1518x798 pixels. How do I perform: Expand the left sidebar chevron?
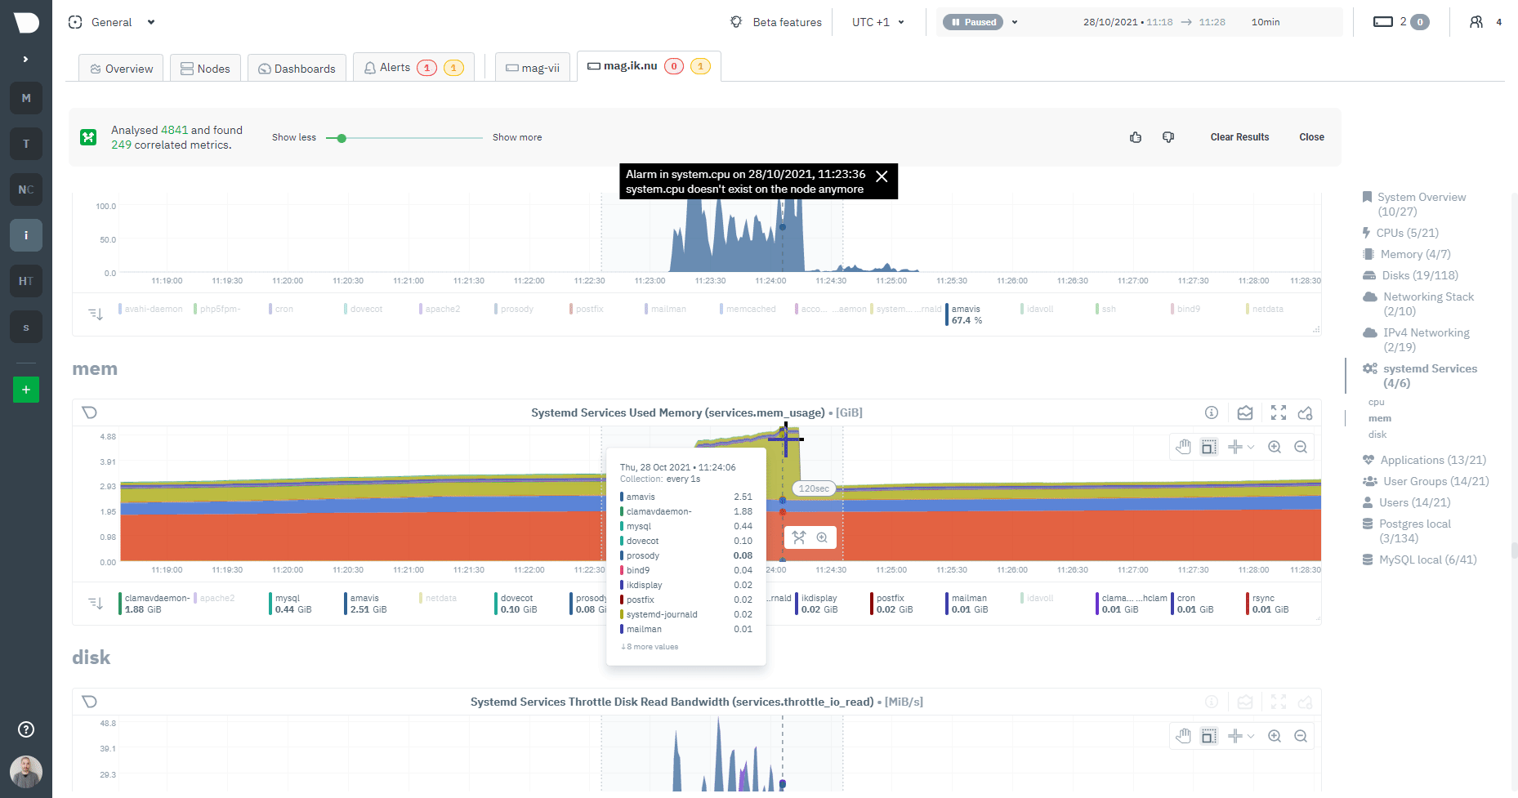click(26, 59)
